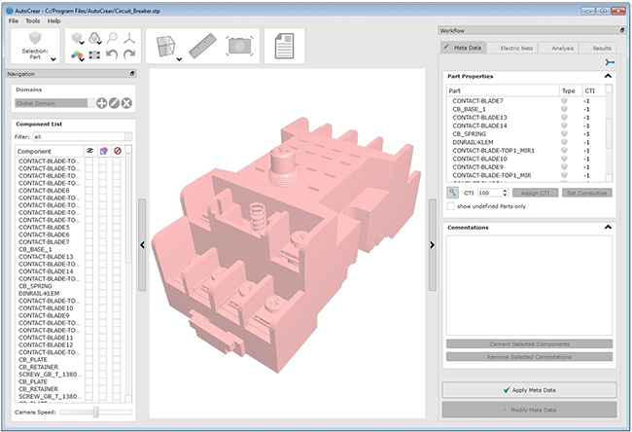Click the redo arrow icon
632x432 pixels.
click(x=129, y=54)
